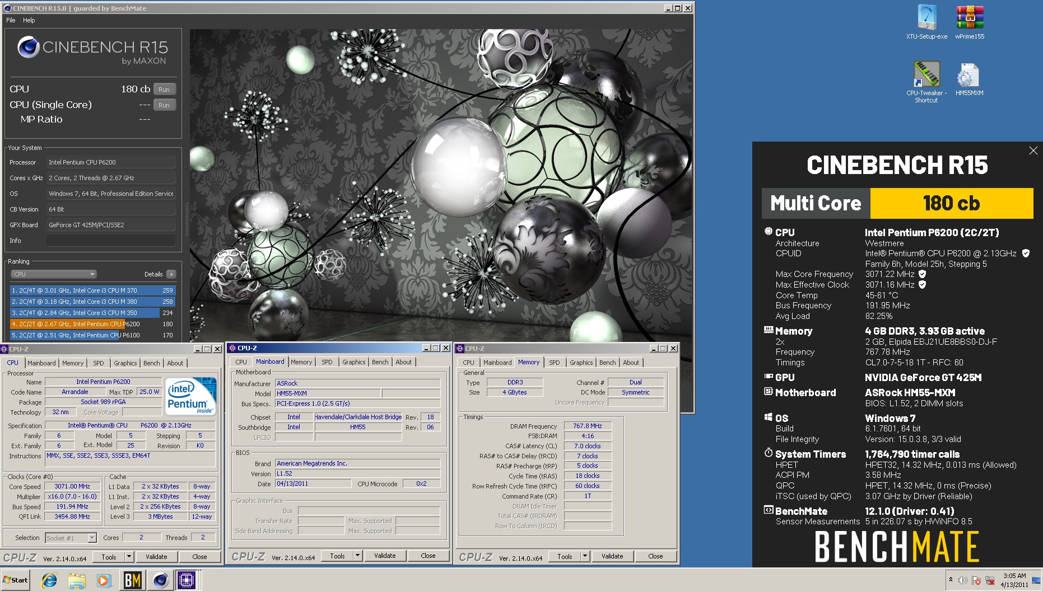Open Windows Explorer from the taskbar
This screenshot has width=1043, height=592.
pyautogui.click(x=77, y=580)
